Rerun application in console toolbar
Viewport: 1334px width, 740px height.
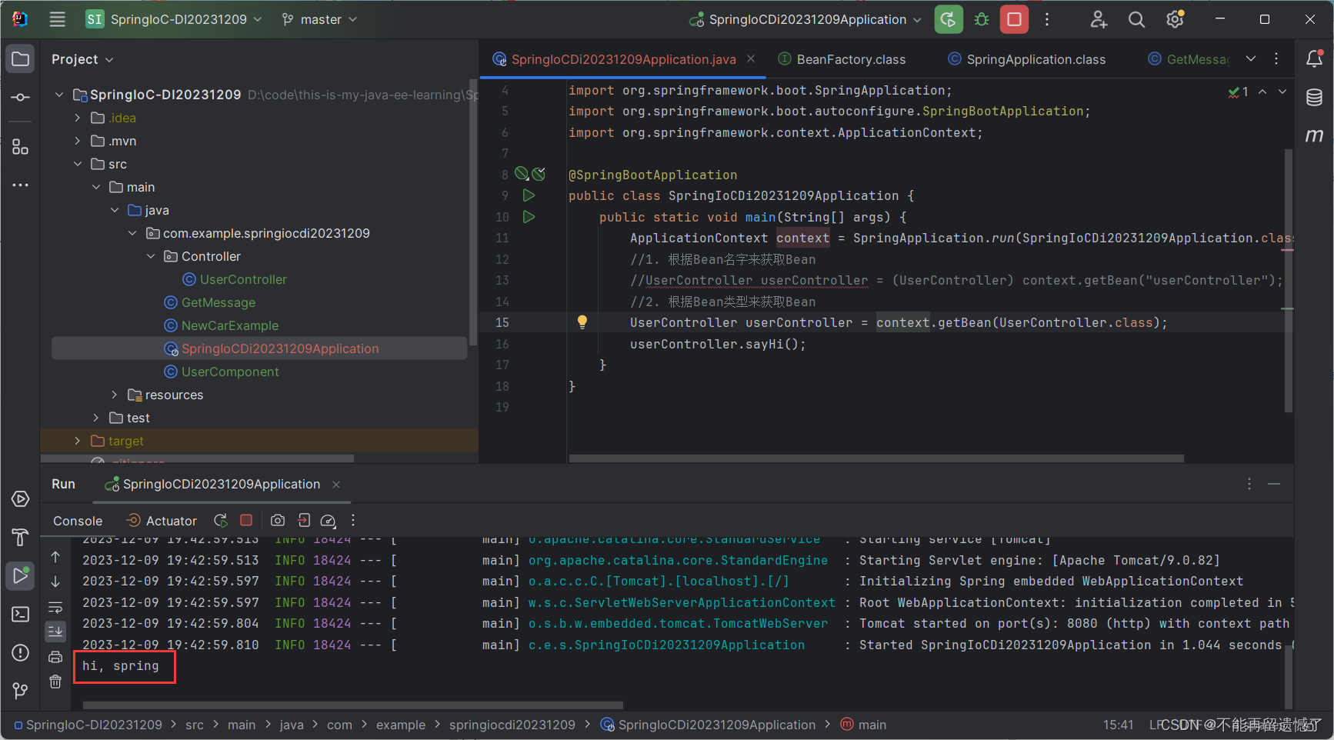pyautogui.click(x=221, y=521)
